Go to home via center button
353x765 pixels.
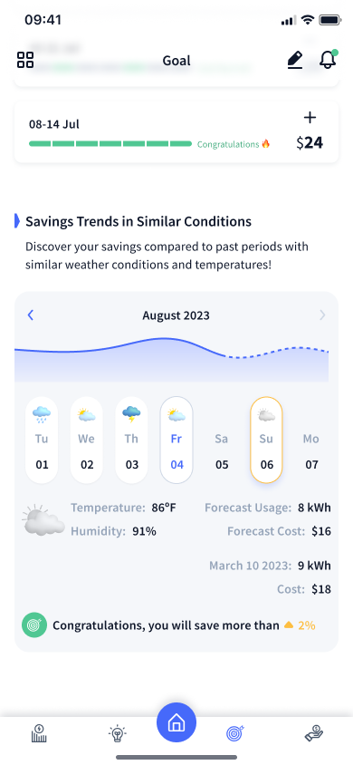tap(176, 722)
